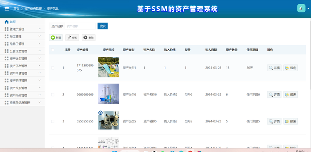The width and height of the screenshot is (311, 152).
Task: Select the 5555555555 cell
Action: tap(85, 121)
